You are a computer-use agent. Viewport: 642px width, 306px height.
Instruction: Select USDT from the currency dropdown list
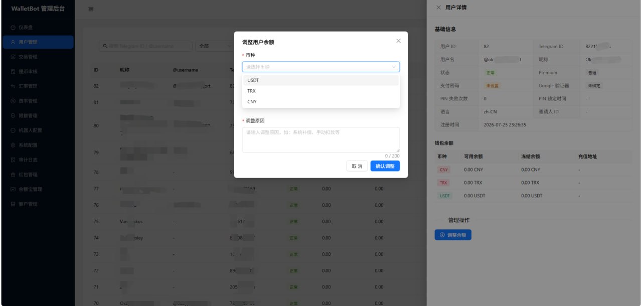coord(321,80)
